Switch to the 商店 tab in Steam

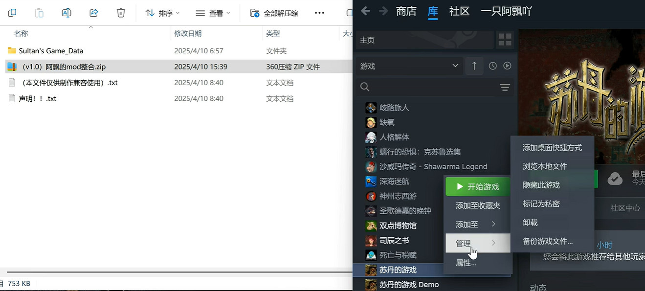(x=406, y=11)
